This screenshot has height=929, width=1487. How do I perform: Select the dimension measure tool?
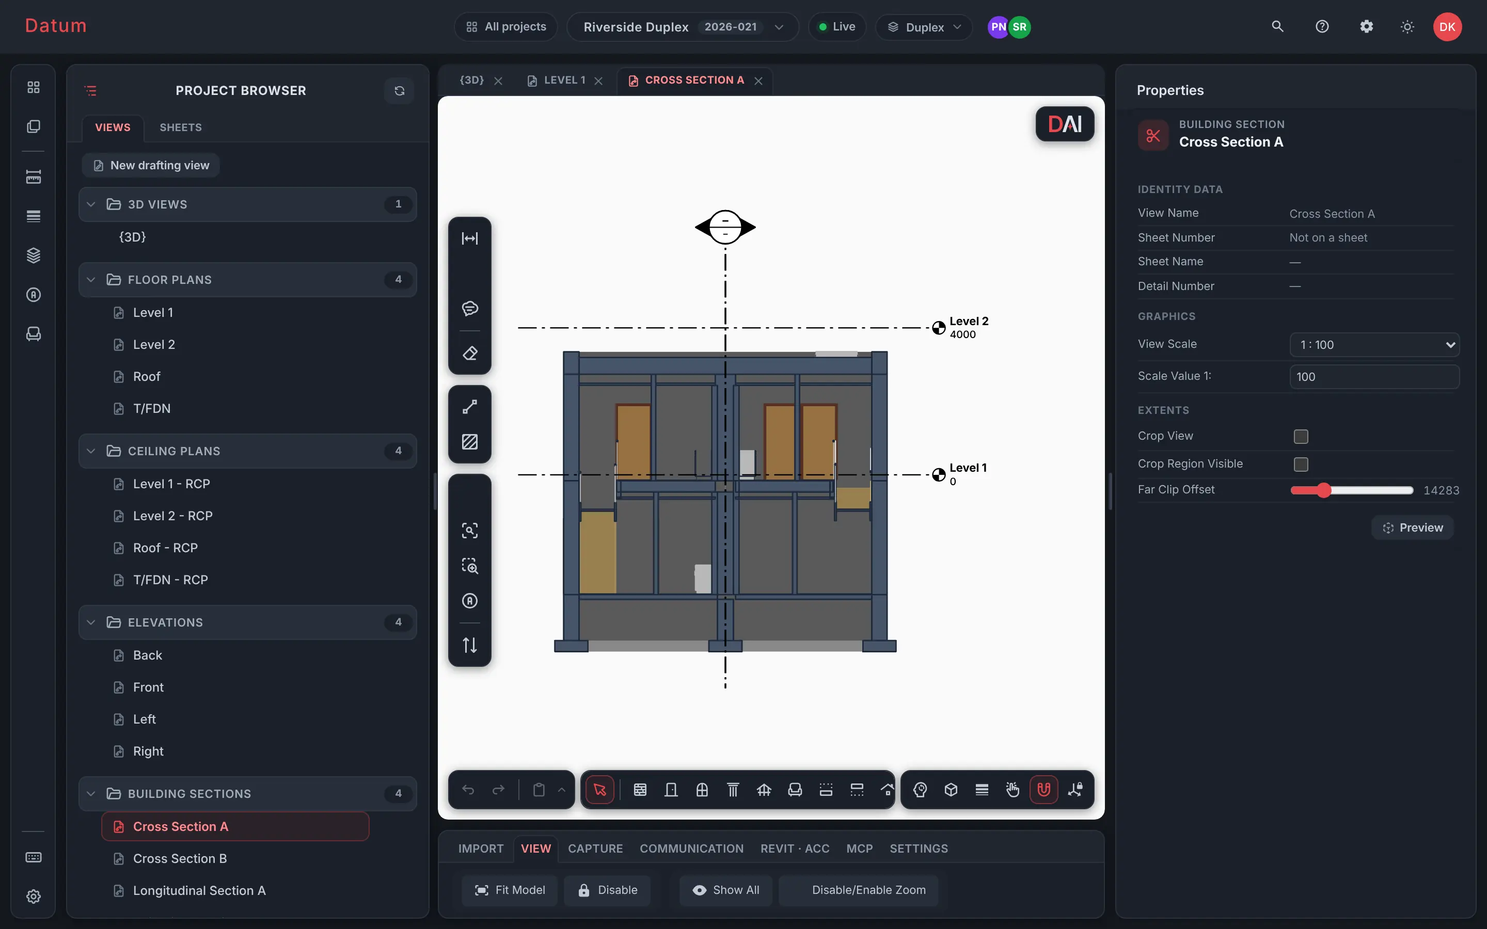469,238
